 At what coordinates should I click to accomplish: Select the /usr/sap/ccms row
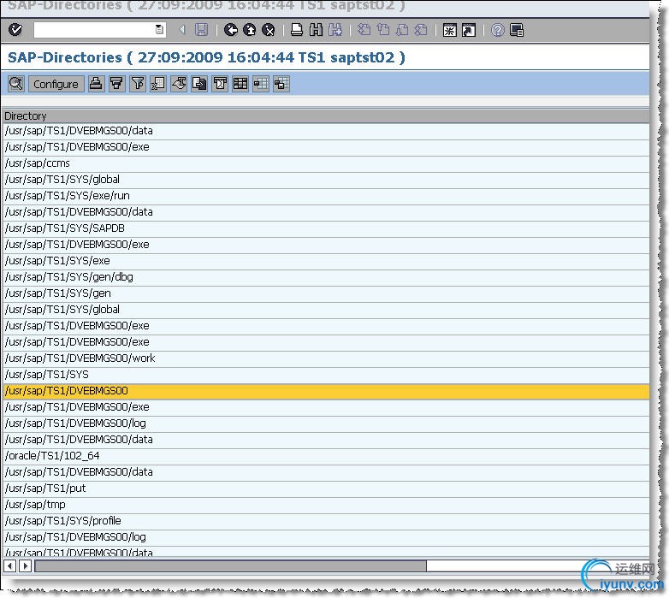tap(326, 163)
